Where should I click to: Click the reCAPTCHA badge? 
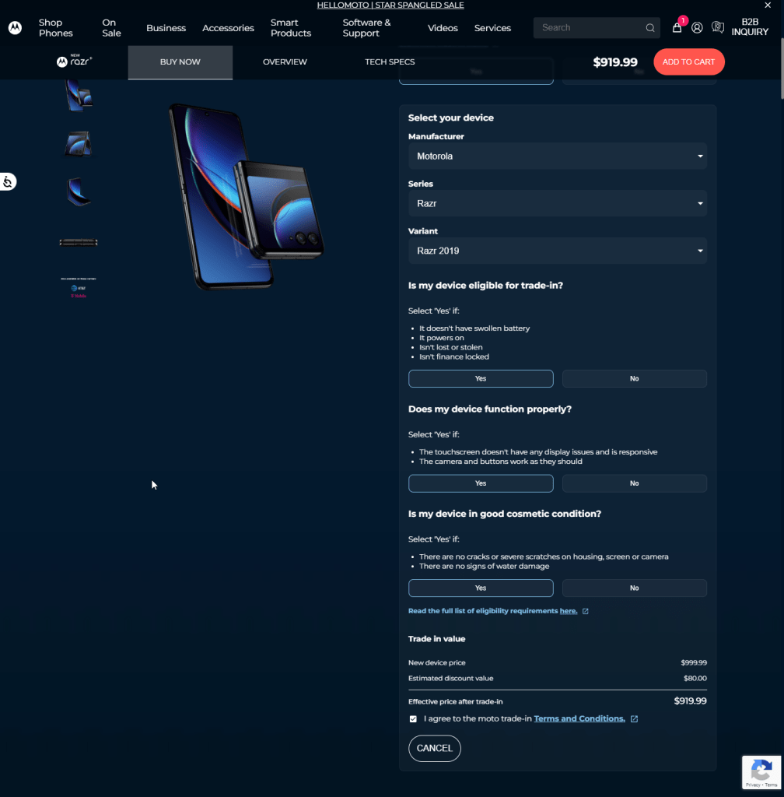tap(761, 772)
